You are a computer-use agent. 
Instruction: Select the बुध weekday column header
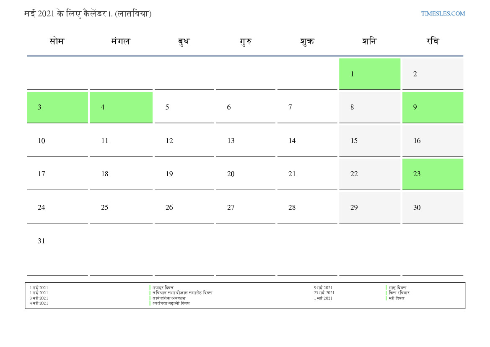[184, 42]
